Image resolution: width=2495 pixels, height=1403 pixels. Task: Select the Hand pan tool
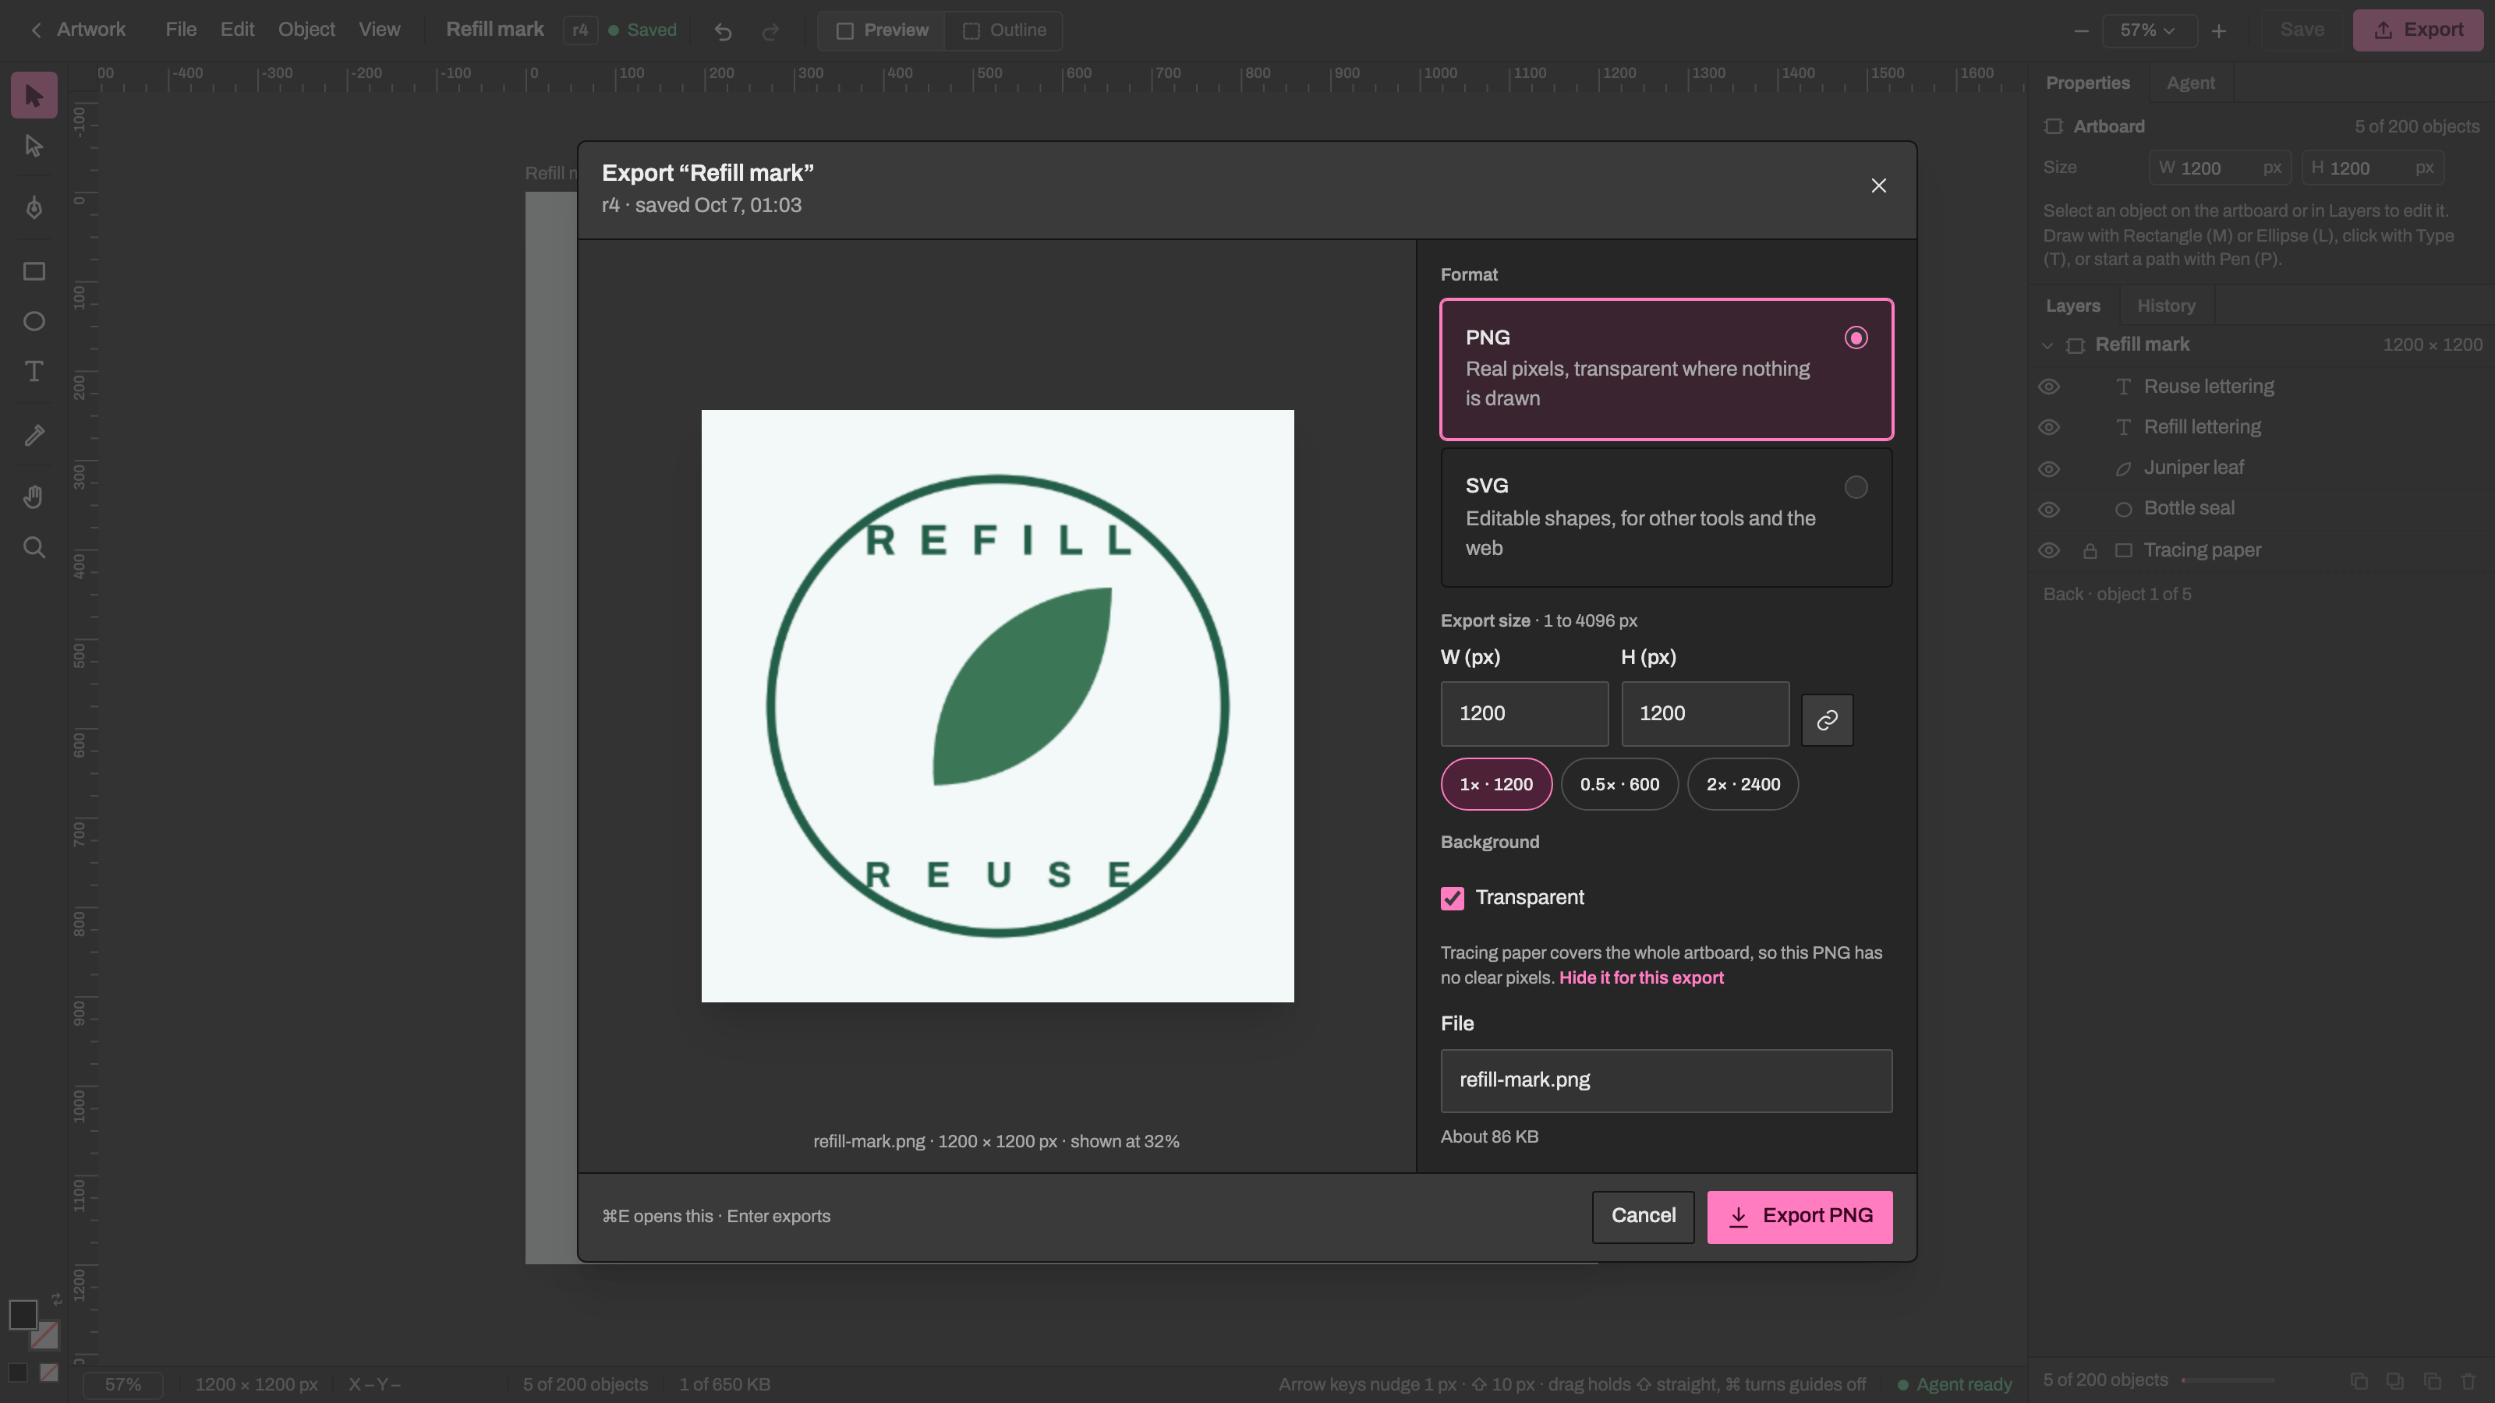(34, 498)
